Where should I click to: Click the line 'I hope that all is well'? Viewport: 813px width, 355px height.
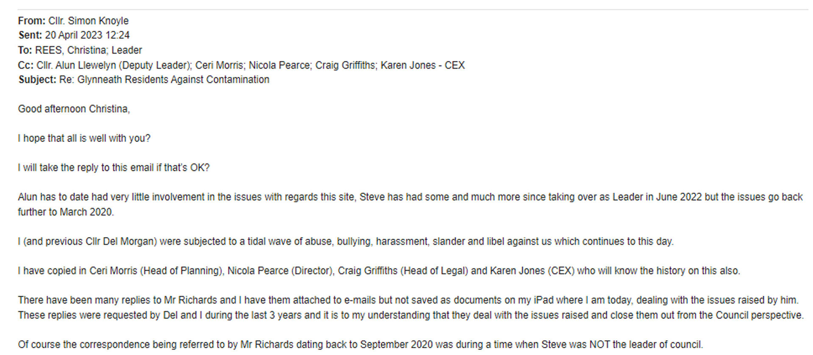(84, 139)
